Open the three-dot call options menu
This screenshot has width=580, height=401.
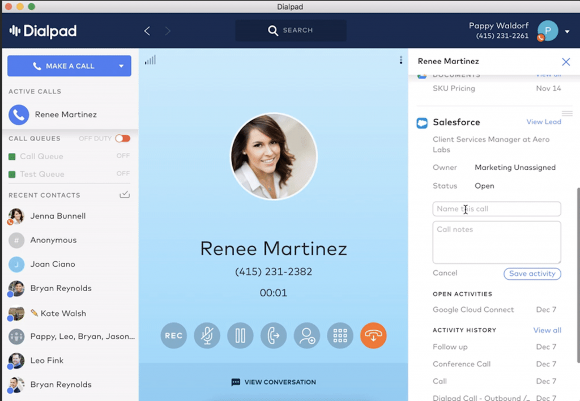click(x=400, y=60)
